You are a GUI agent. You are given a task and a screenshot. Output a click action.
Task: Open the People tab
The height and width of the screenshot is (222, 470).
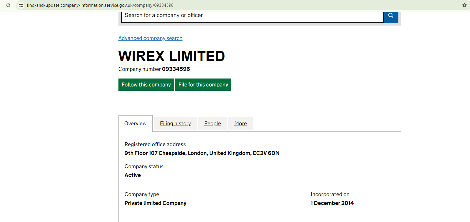click(212, 123)
